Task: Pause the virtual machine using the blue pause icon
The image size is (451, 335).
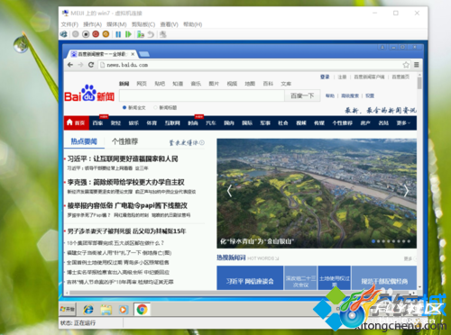Action: pos(118,34)
